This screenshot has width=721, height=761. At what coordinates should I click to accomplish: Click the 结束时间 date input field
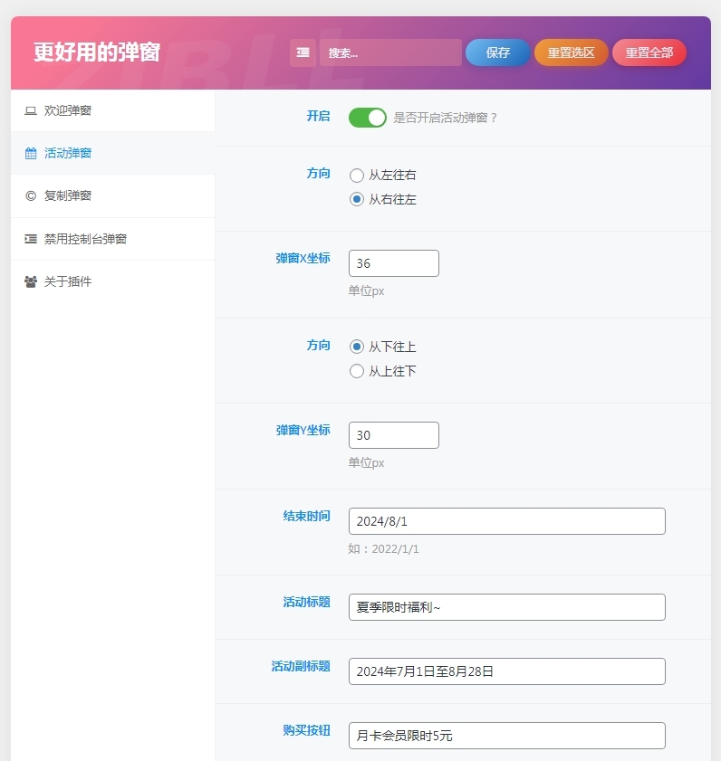507,521
